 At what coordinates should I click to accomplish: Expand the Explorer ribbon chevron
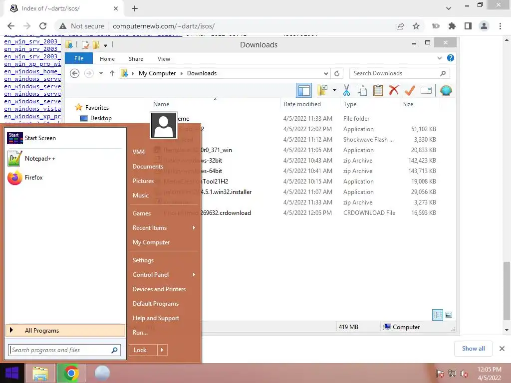click(439, 58)
